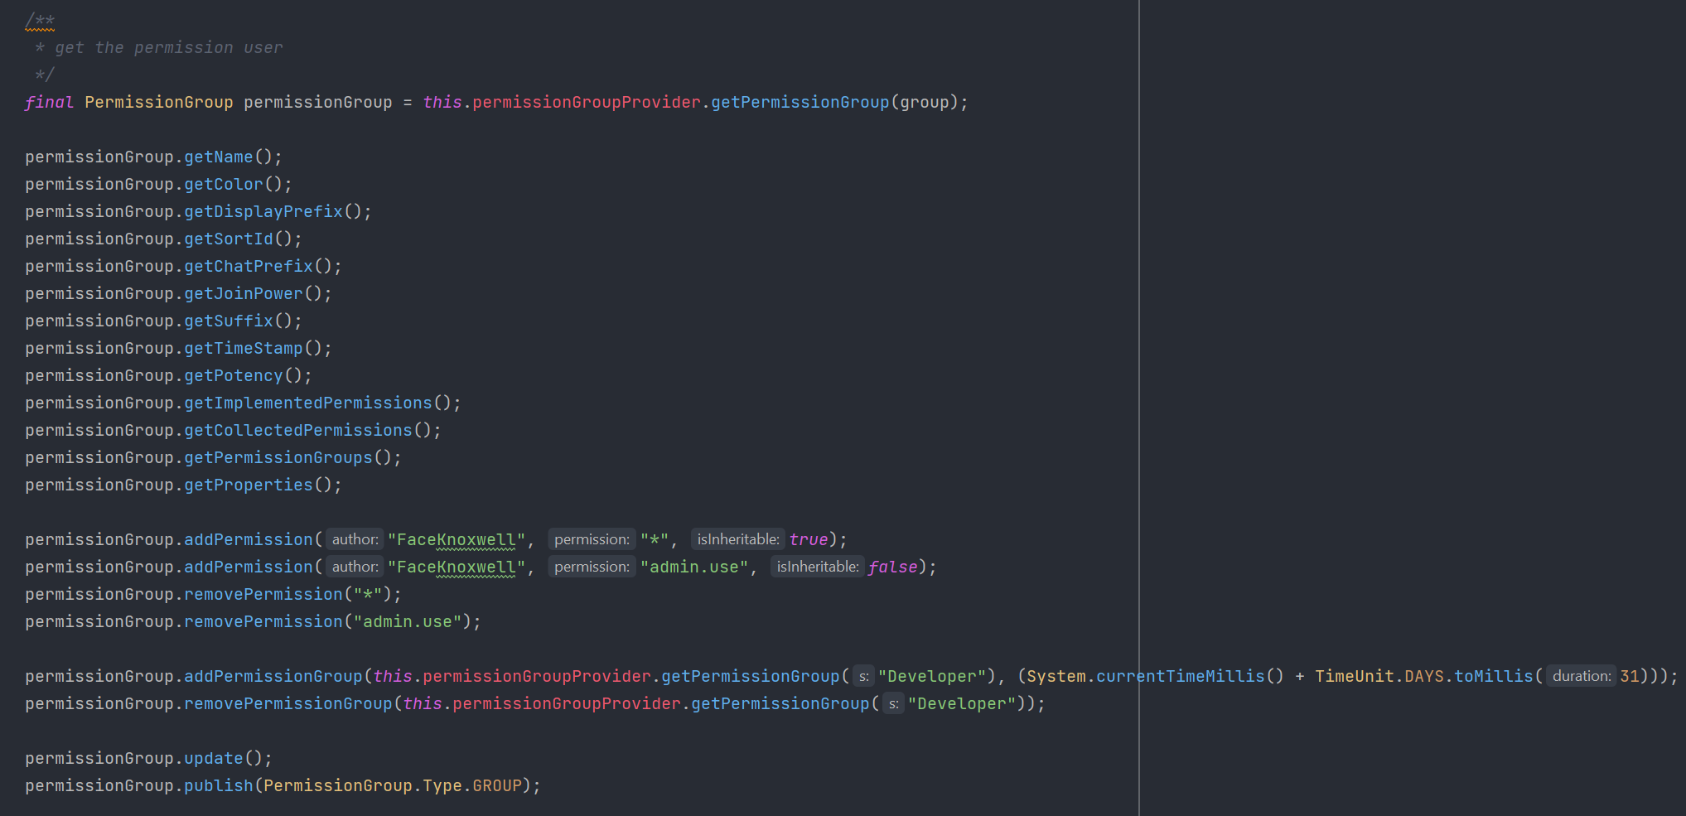The width and height of the screenshot is (1686, 816).
Task: Click the second "FaceKnoxwell" author string
Action: click(x=457, y=567)
